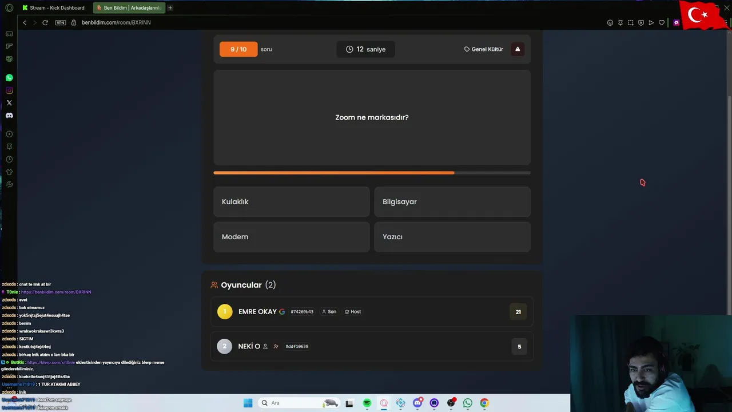Toggle the VPN badge

click(x=61, y=22)
